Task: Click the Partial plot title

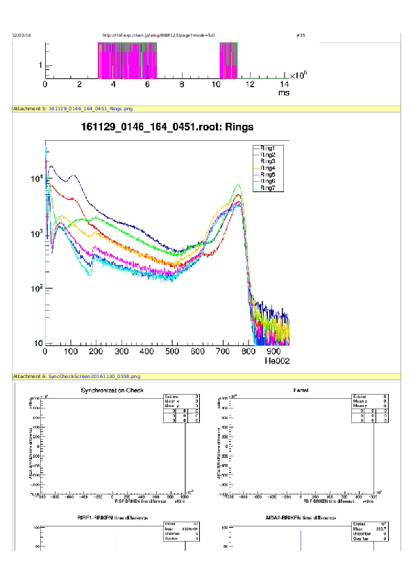Action: [301, 390]
